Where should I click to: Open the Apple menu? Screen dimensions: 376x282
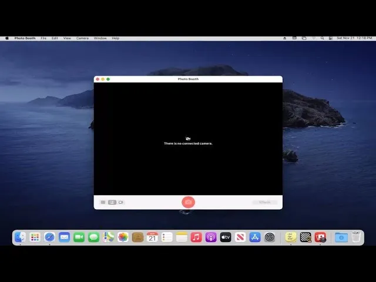[x=7, y=38]
